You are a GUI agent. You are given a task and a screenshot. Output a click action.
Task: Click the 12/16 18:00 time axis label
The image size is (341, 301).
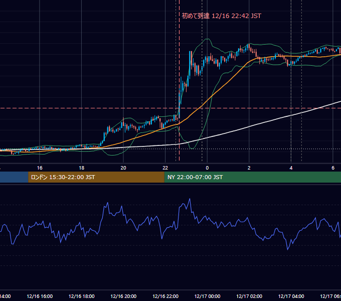pyautogui.click(x=82, y=296)
